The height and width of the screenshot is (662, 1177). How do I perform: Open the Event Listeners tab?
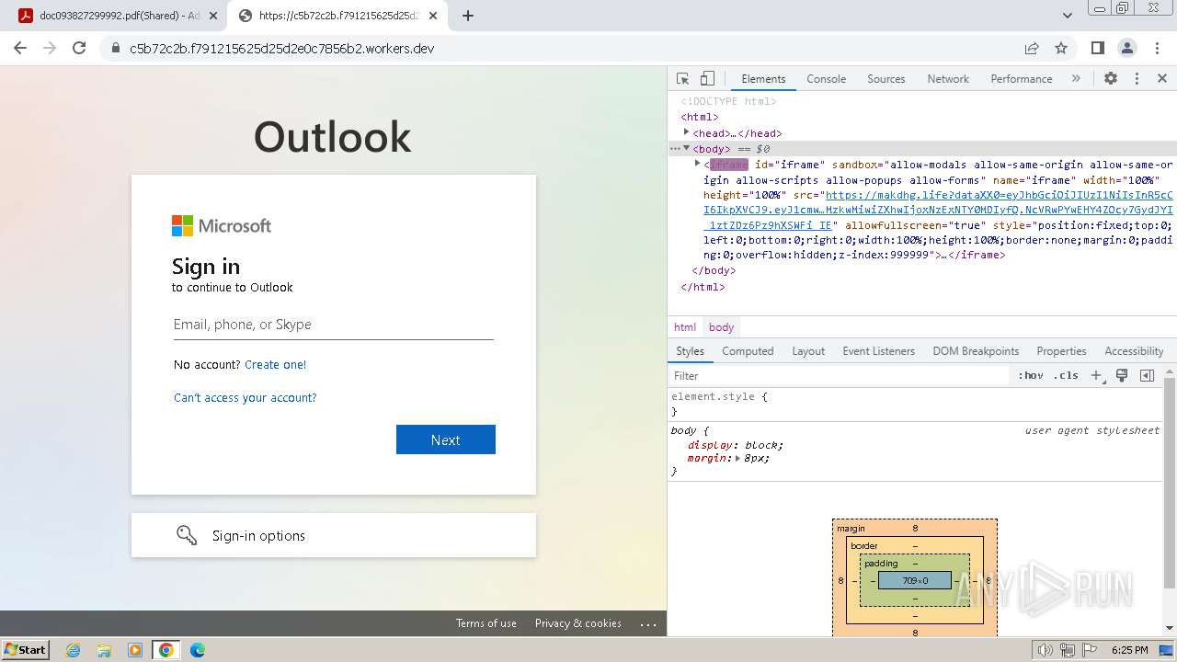tap(878, 351)
